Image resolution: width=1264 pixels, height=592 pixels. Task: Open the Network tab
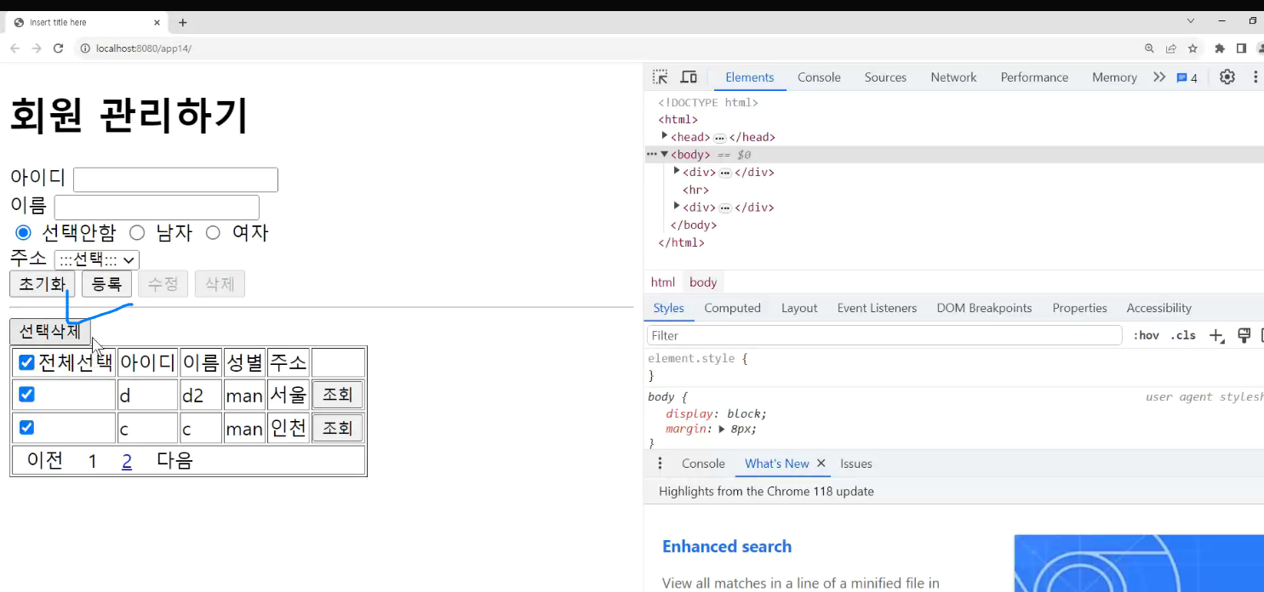click(953, 77)
